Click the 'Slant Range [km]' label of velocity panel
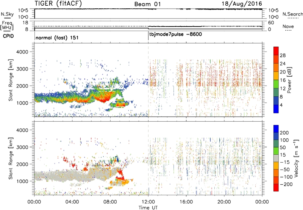This screenshot has height=210, width=303. [x=11, y=158]
